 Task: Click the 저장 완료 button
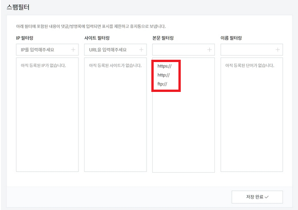point(257,197)
